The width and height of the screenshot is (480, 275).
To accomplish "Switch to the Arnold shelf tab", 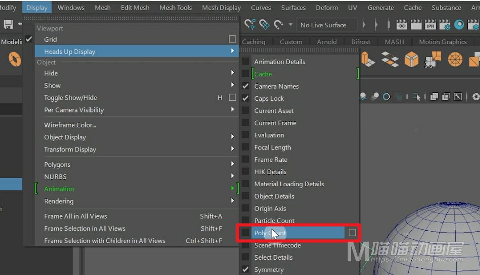I will [x=327, y=42].
